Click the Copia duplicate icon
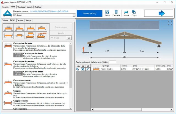The image size is (176, 114). (x=134, y=12)
